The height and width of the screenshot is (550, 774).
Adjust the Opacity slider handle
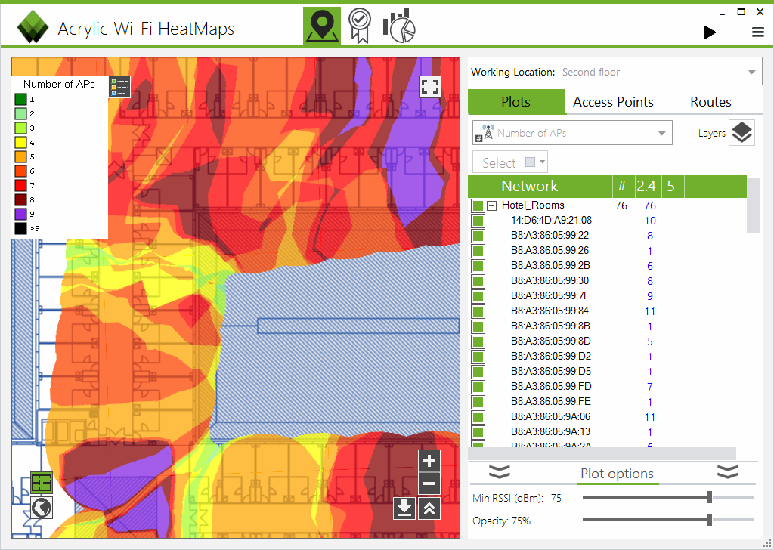click(709, 520)
